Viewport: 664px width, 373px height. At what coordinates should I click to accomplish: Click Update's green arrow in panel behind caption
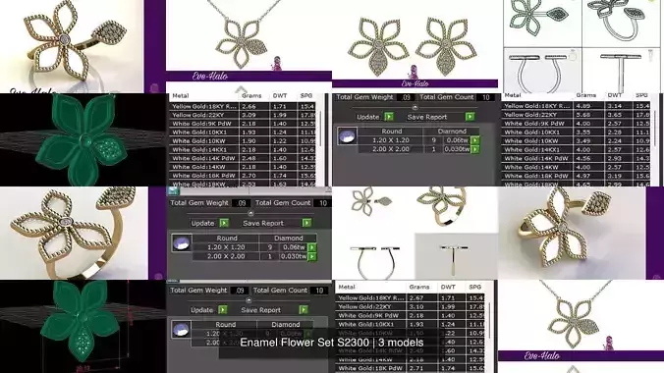[222, 310]
